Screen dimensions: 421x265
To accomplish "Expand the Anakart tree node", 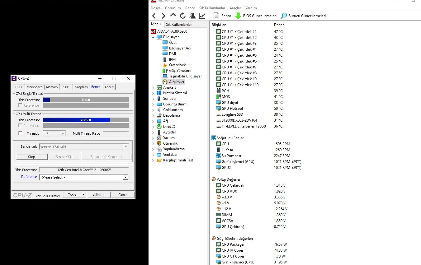I will 153,87.
